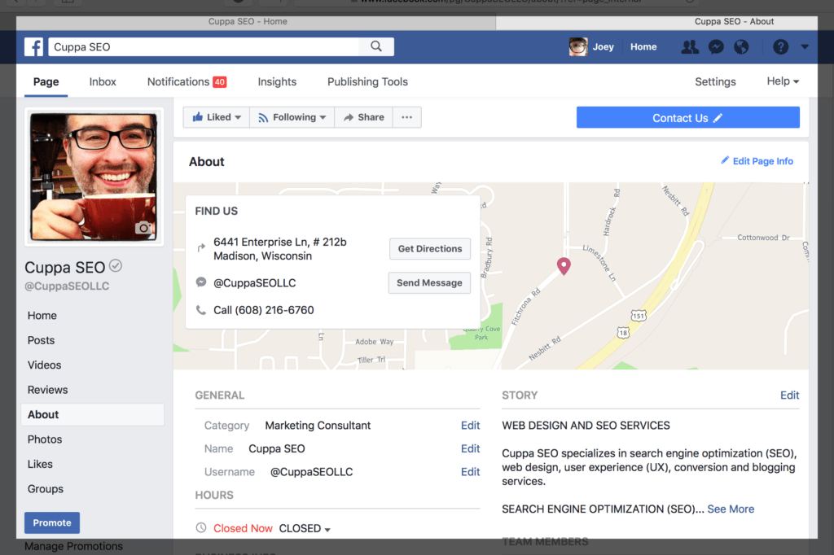Click the Share button
Screen dimensions: 834x555
(x=364, y=117)
